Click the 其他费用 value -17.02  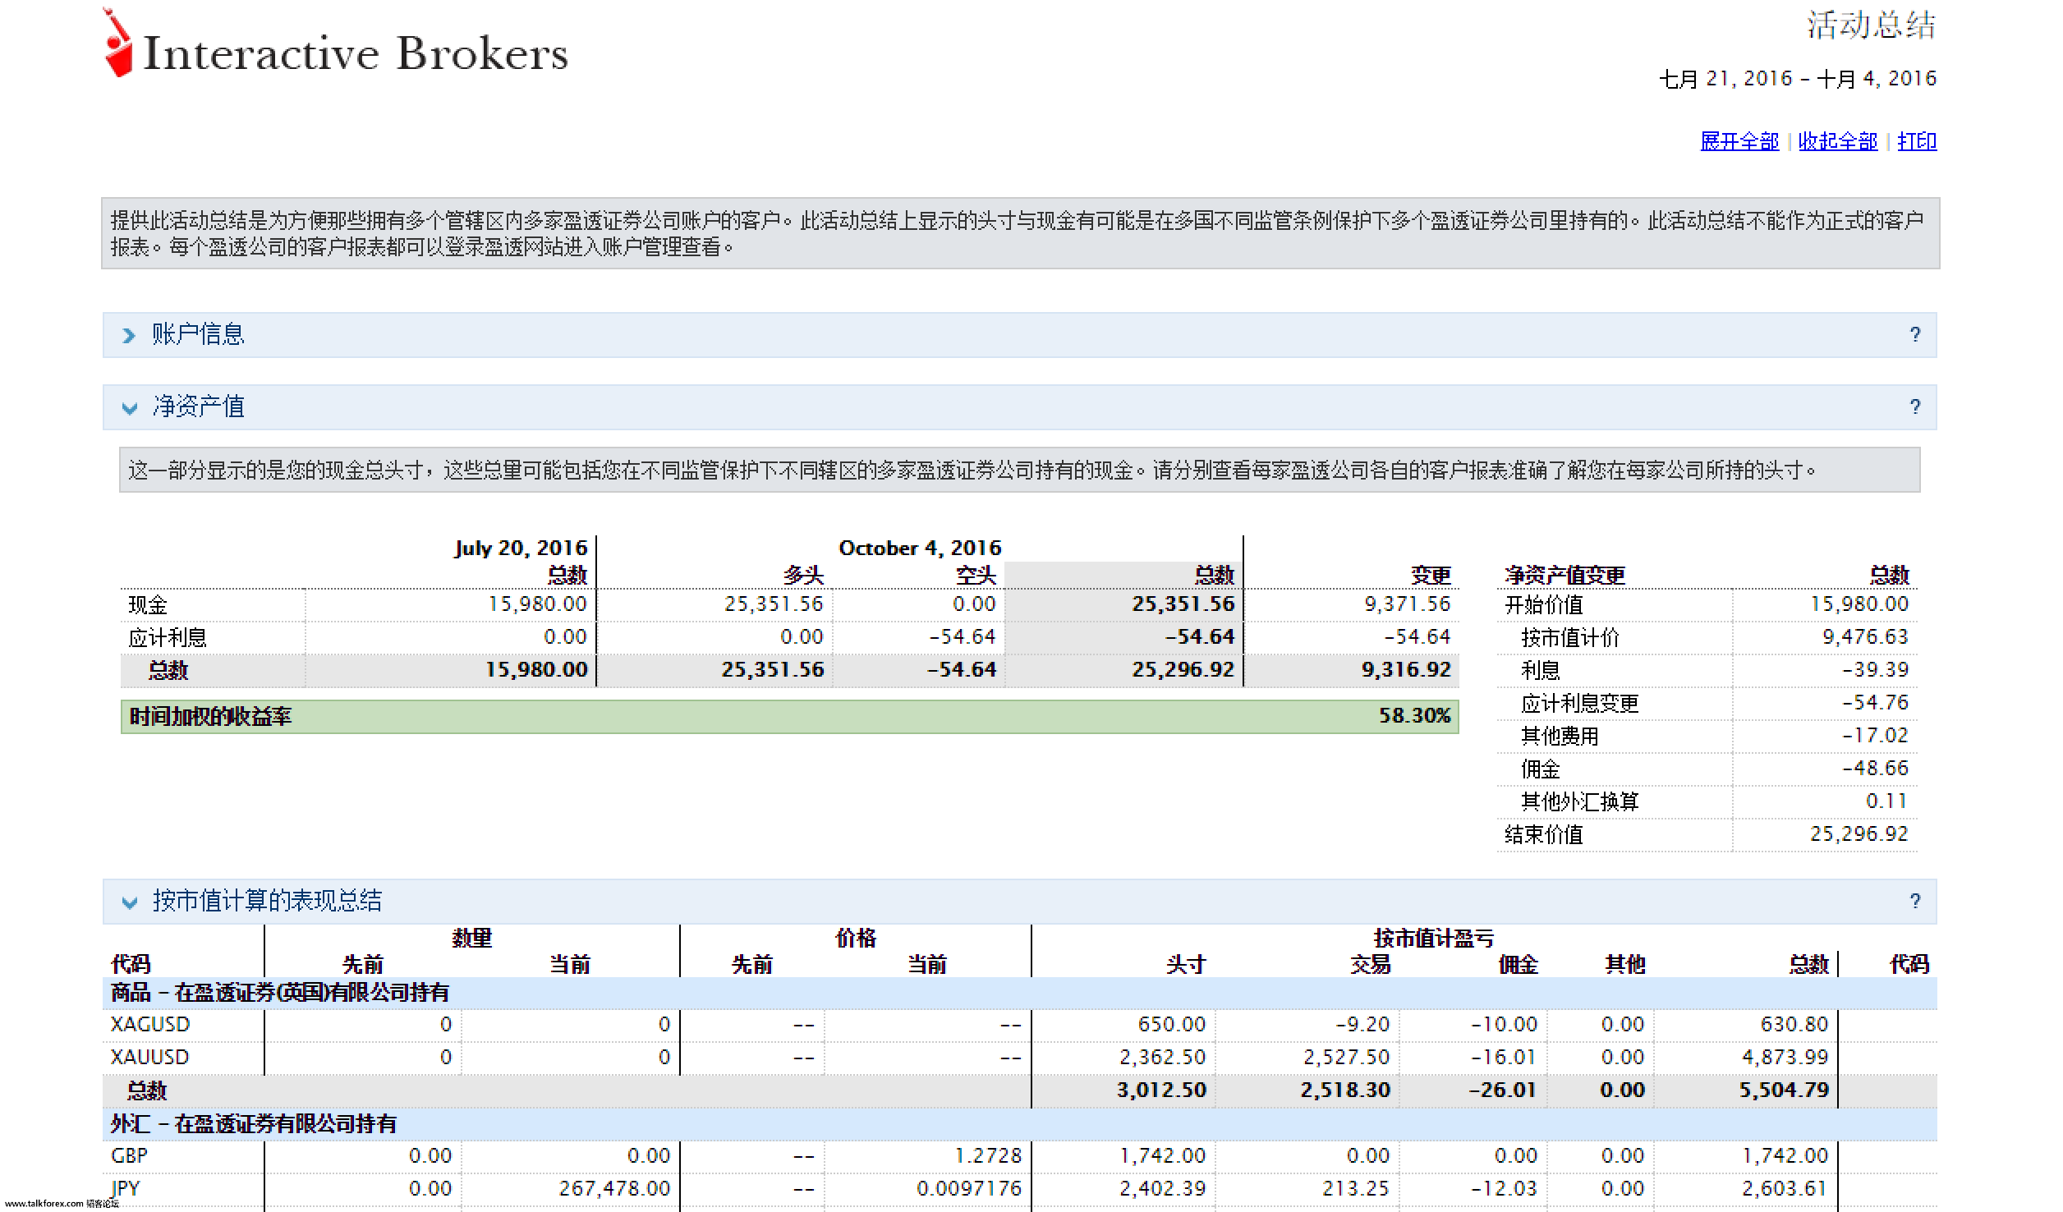1875,735
